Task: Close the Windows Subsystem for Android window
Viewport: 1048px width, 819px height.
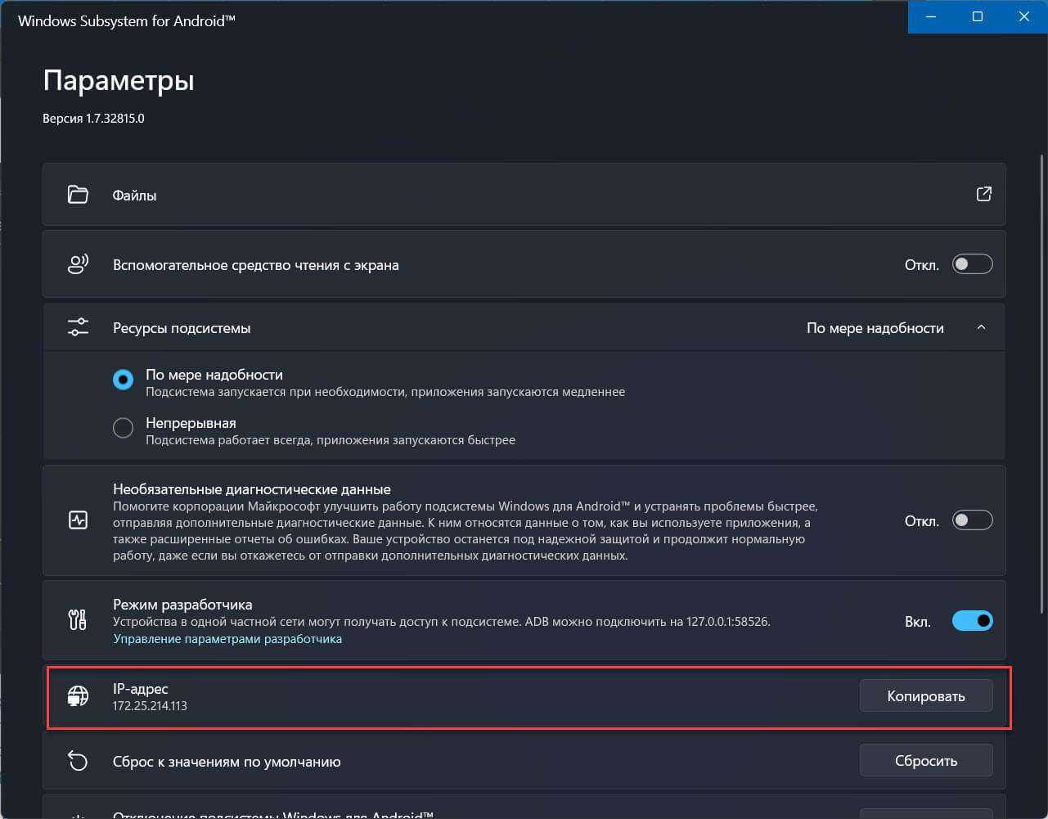Action: pyautogui.click(x=1024, y=16)
